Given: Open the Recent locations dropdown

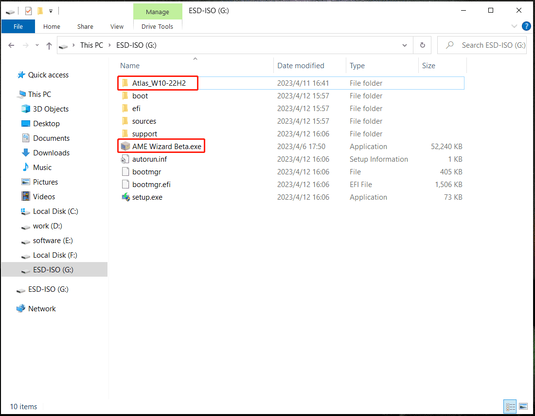Looking at the screenshot, I should click(x=37, y=45).
